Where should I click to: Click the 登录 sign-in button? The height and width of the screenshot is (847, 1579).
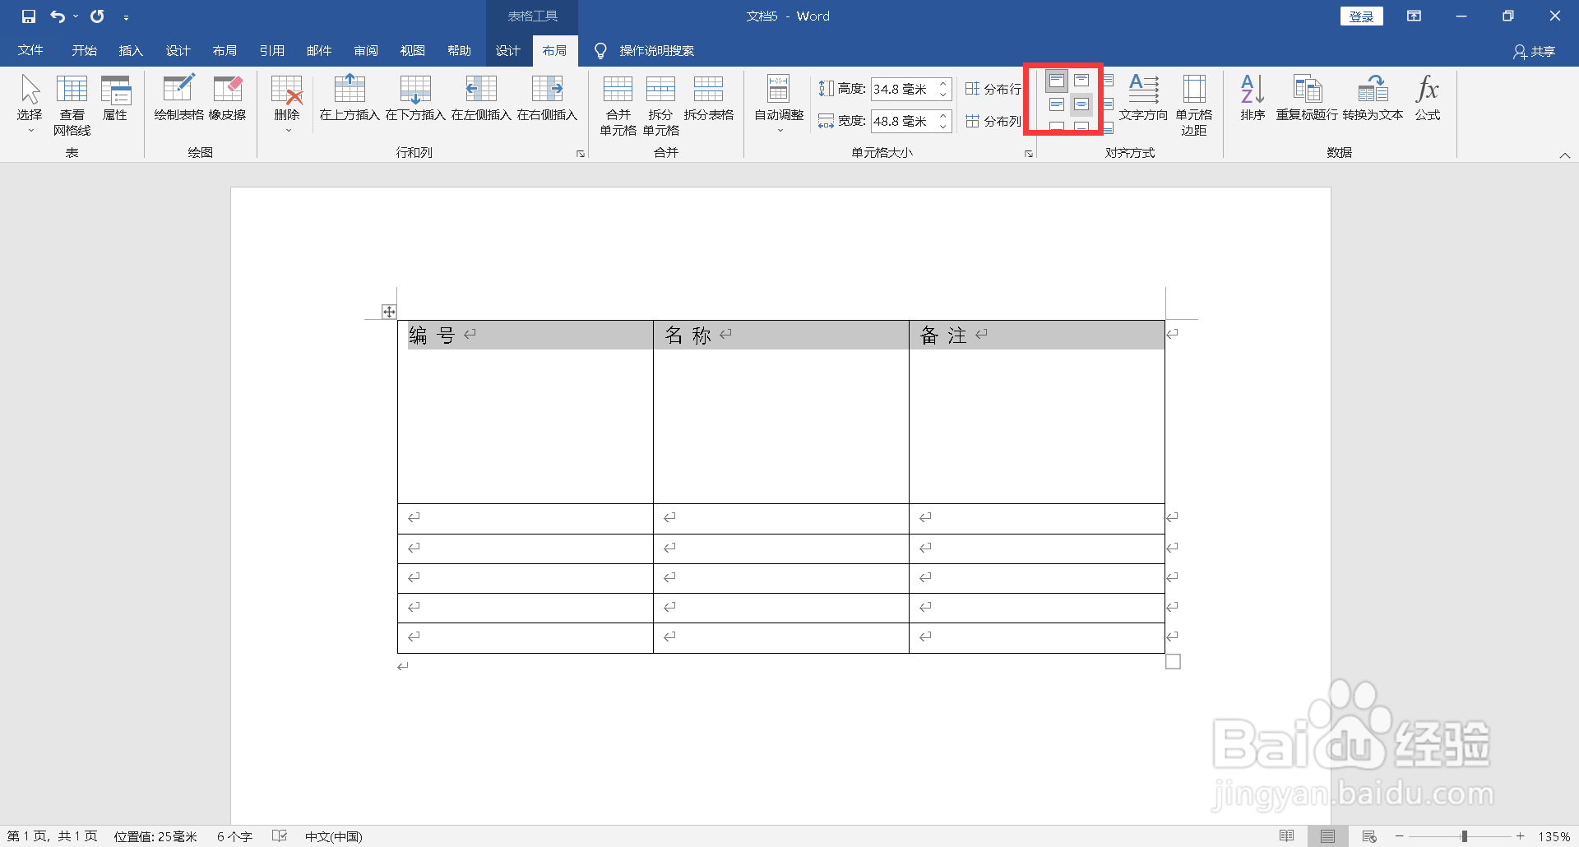[x=1361, y=16]
